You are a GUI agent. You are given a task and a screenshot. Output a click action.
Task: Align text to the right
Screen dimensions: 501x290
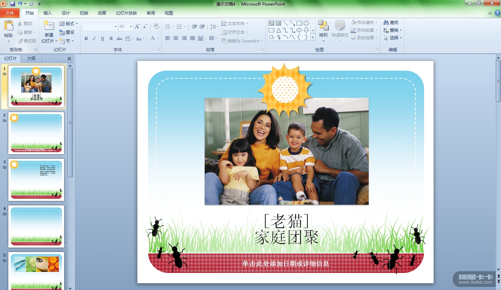(184, 38)
